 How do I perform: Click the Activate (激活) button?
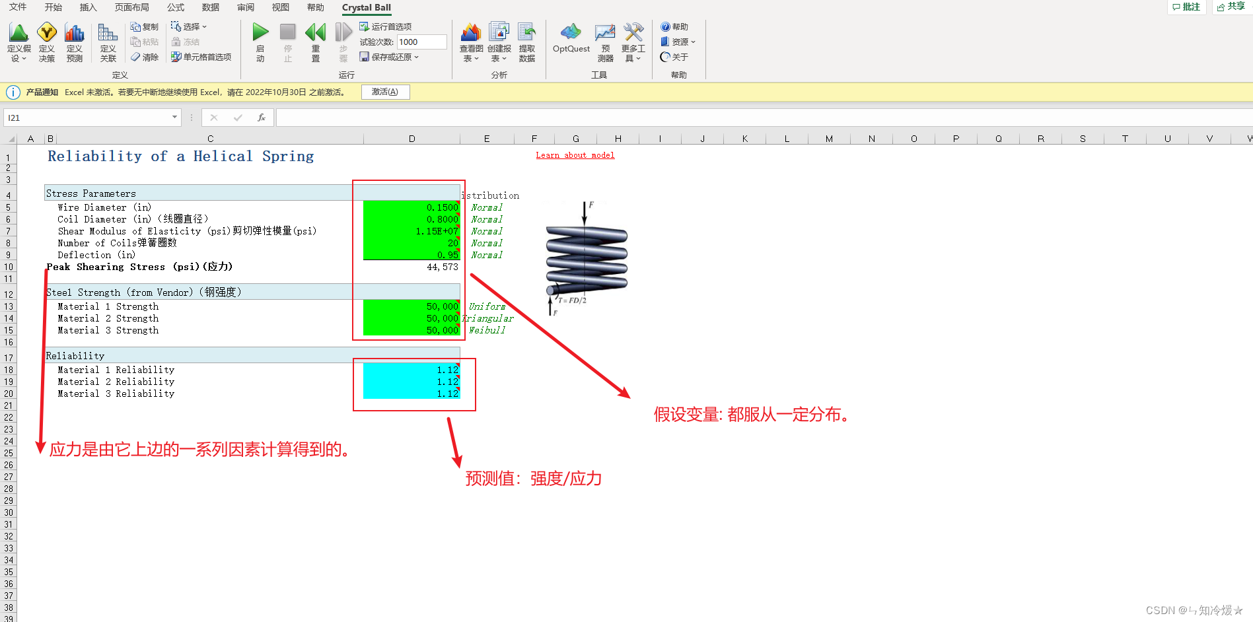click(385, 92)
